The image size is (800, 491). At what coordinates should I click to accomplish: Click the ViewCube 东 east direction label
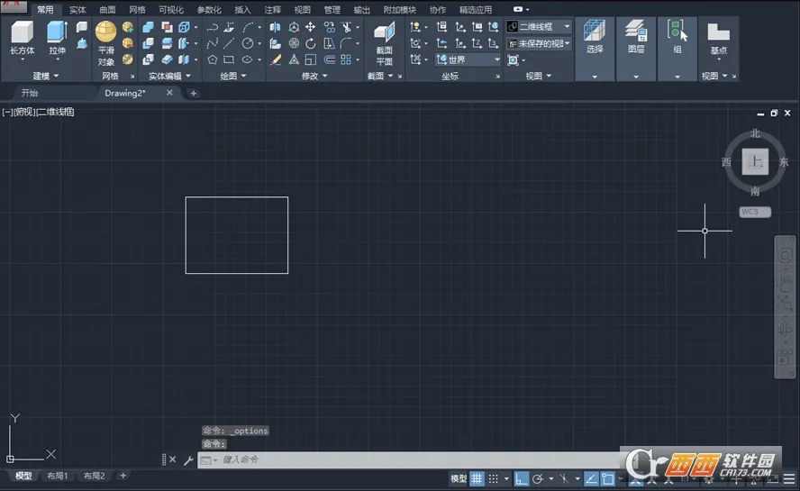[x=784, y=162]
